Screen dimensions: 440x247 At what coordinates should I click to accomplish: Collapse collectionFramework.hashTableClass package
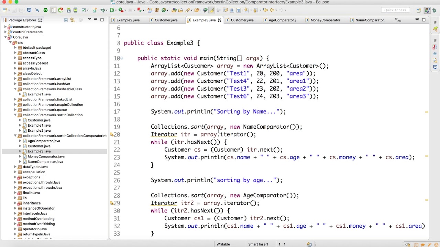[x=15, y=89]
